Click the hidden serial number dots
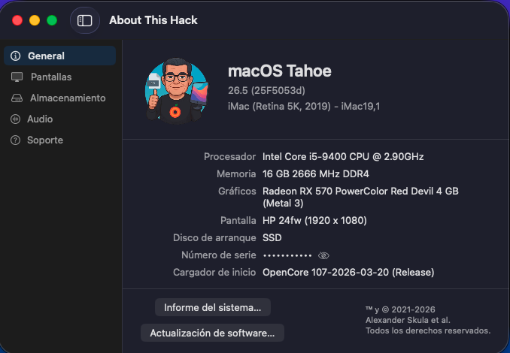Viewport: 510px width, 353px height. (287, 255)
